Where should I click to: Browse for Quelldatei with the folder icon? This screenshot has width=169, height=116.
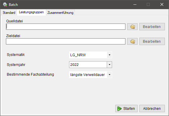132,27
